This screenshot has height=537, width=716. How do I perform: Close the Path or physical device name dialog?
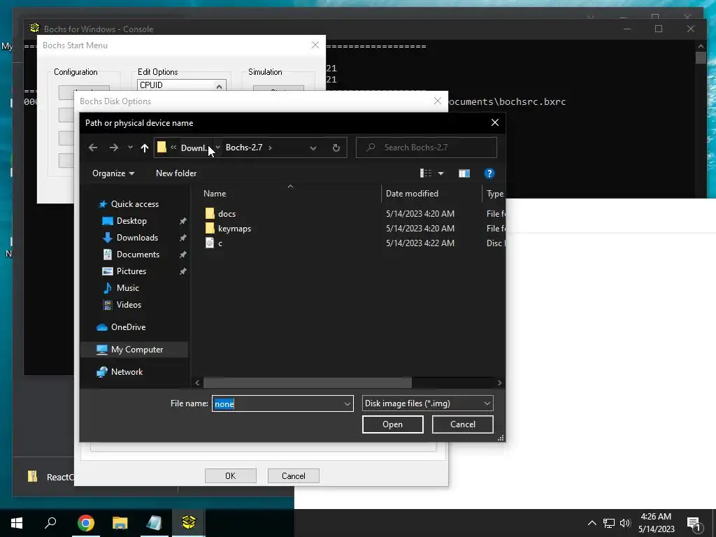click(495, 123)
